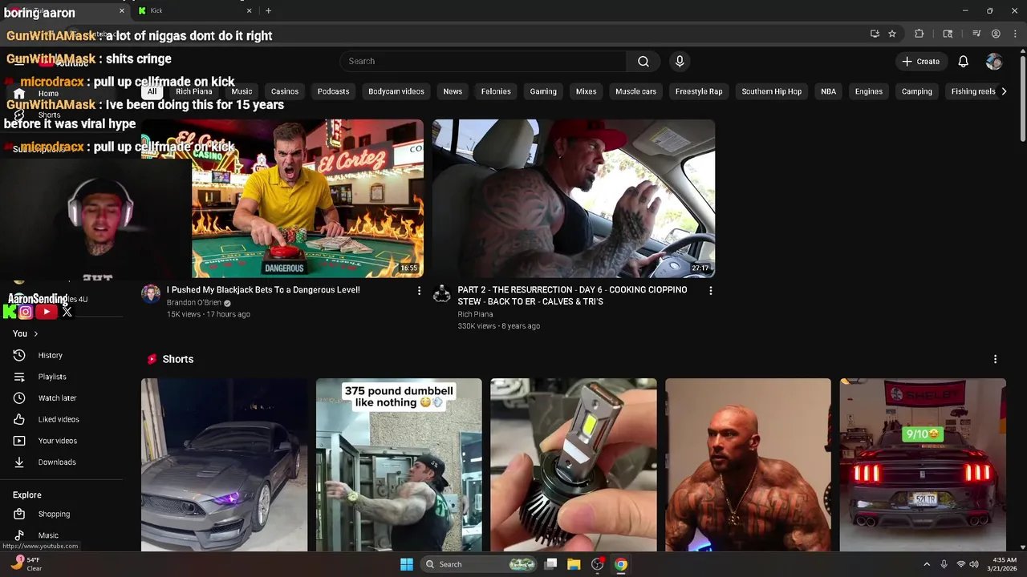Click the YouTube search magnifier button
Screen dimensions: 1027x577
(643, 61)
